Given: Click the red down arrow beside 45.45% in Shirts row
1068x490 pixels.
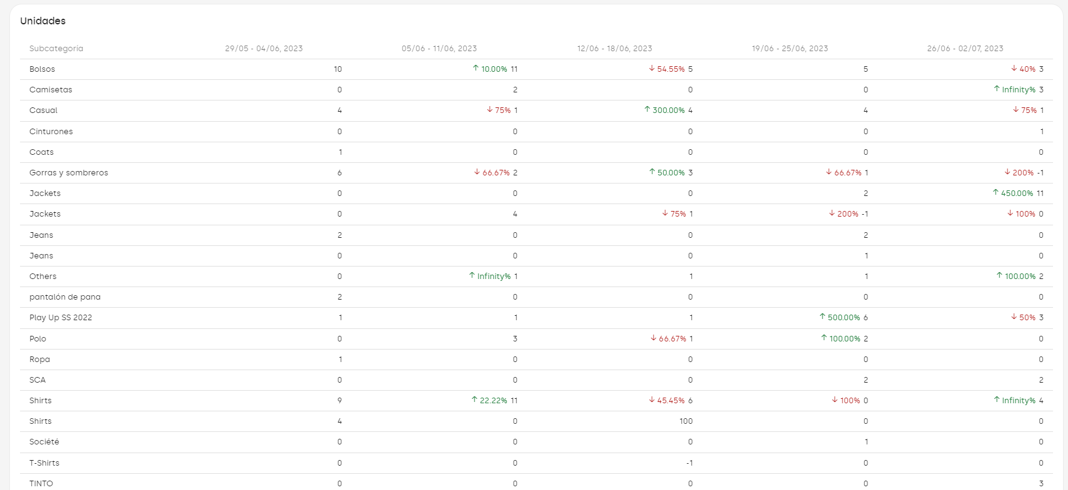Looking at the screenshot, I should click(652, 400).
